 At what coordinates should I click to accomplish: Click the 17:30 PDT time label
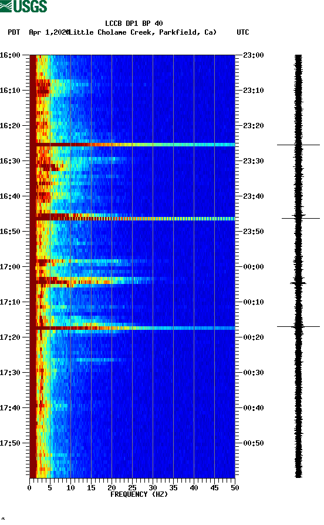[x=10, y=373]
